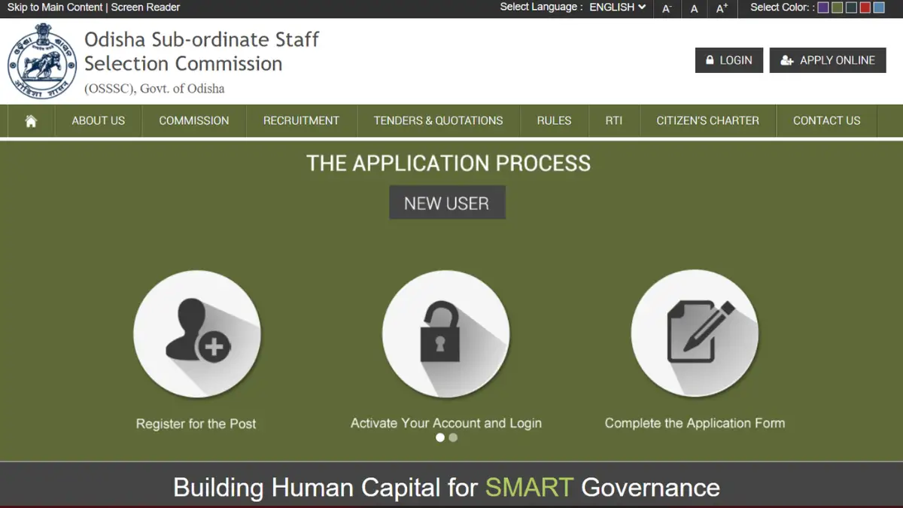Go to the Home icon in navbar
903x508 pixels.
point(31,120)
